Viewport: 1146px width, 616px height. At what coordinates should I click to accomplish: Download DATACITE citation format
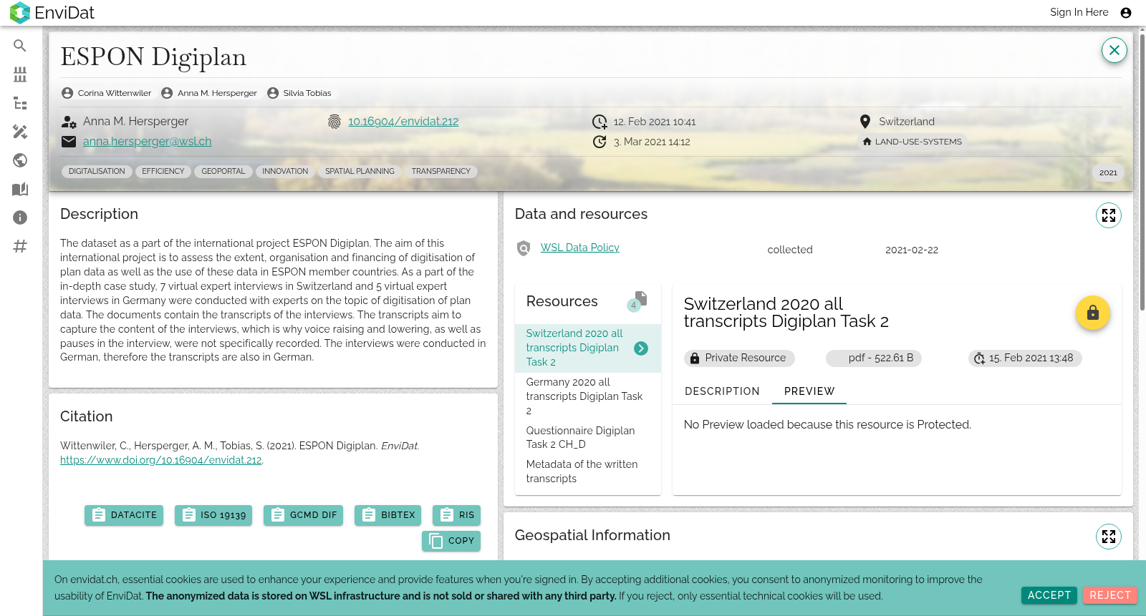[x=124, y=515]
